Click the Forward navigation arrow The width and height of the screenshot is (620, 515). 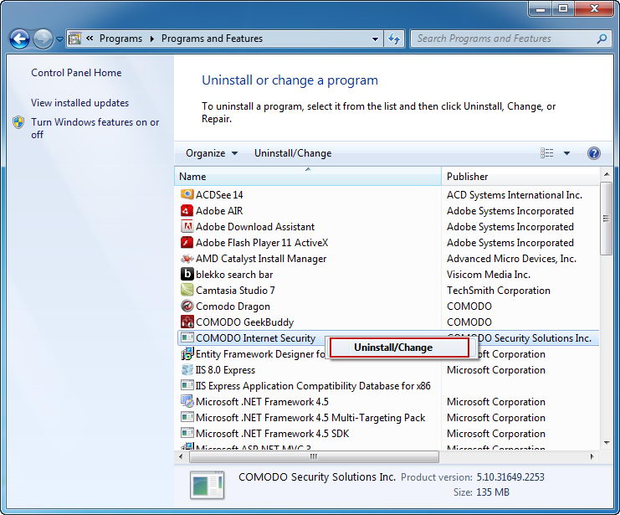43,39
